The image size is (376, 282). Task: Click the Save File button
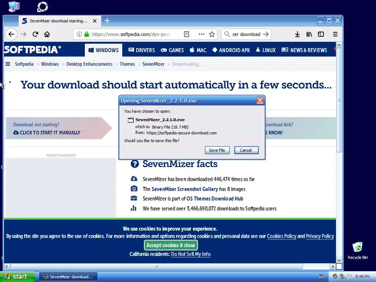[x=217, y=150]
